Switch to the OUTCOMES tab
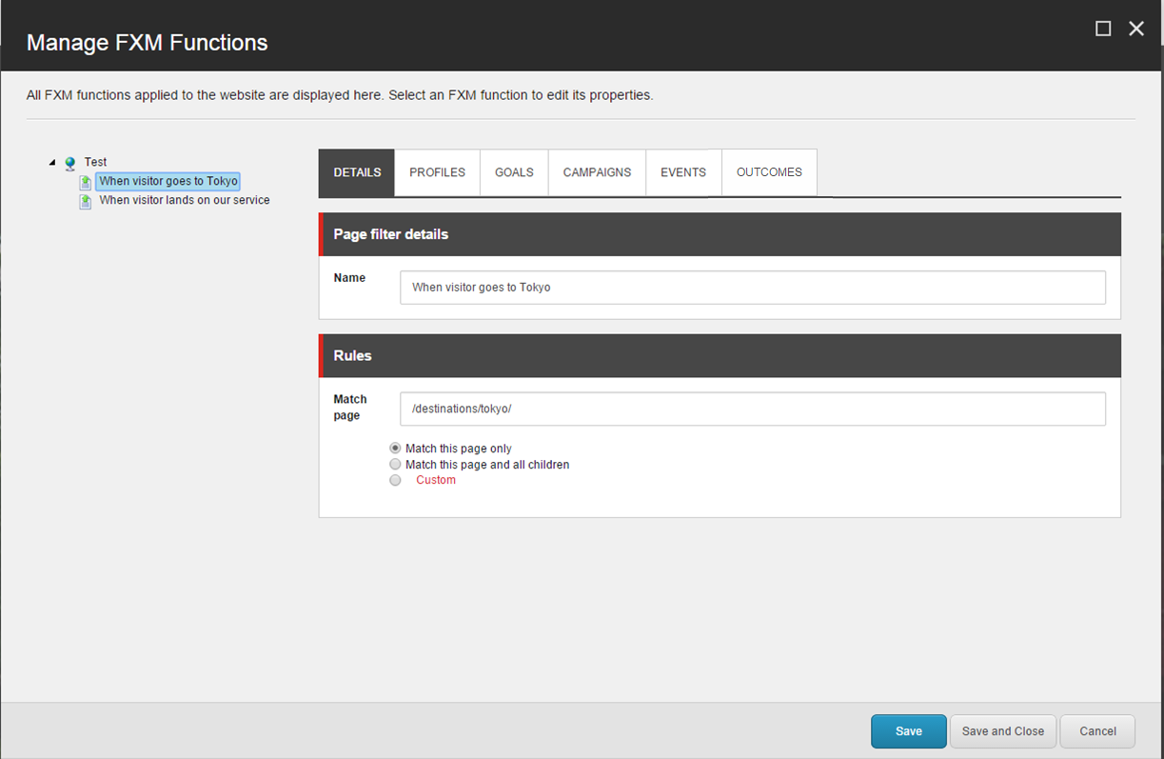1164x759 pixels. click(769, 172)
